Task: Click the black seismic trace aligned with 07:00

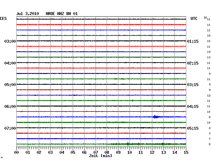Action: pos(101,128)
